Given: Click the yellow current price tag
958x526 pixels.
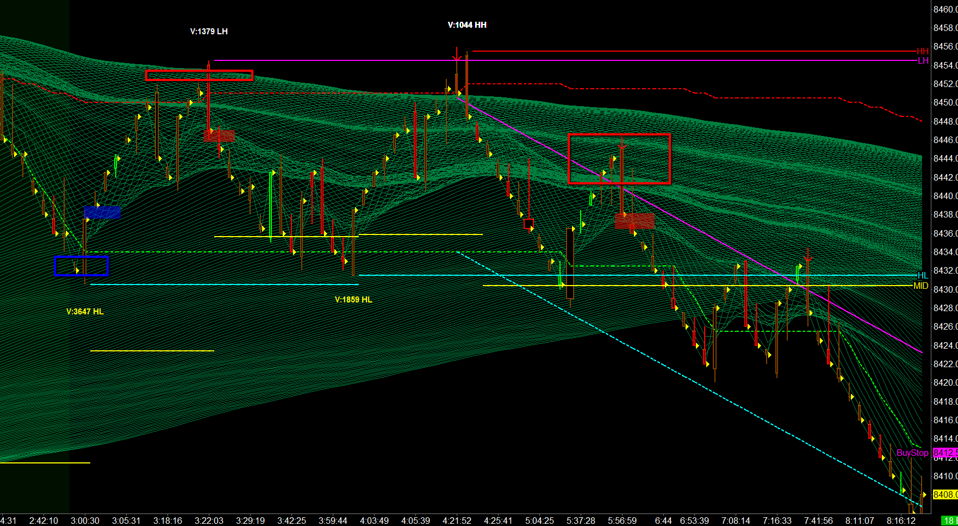Looking at the screenshot, I should [x=945, y=494].
